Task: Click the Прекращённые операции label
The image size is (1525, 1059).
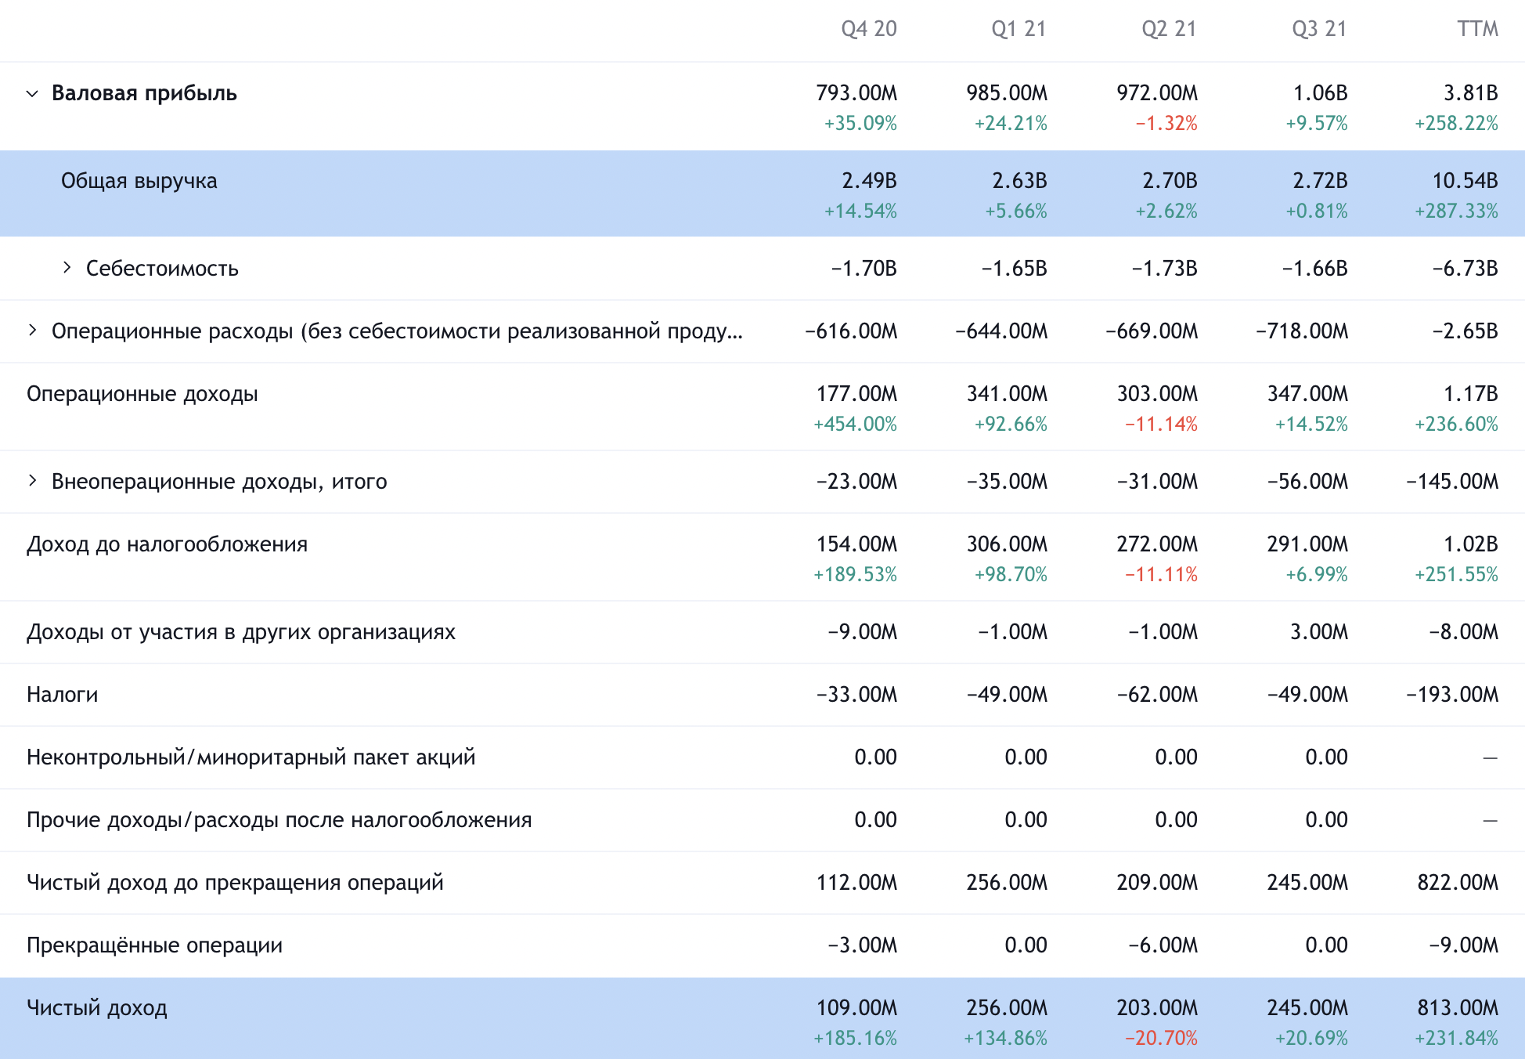Action: click(154, 945)
